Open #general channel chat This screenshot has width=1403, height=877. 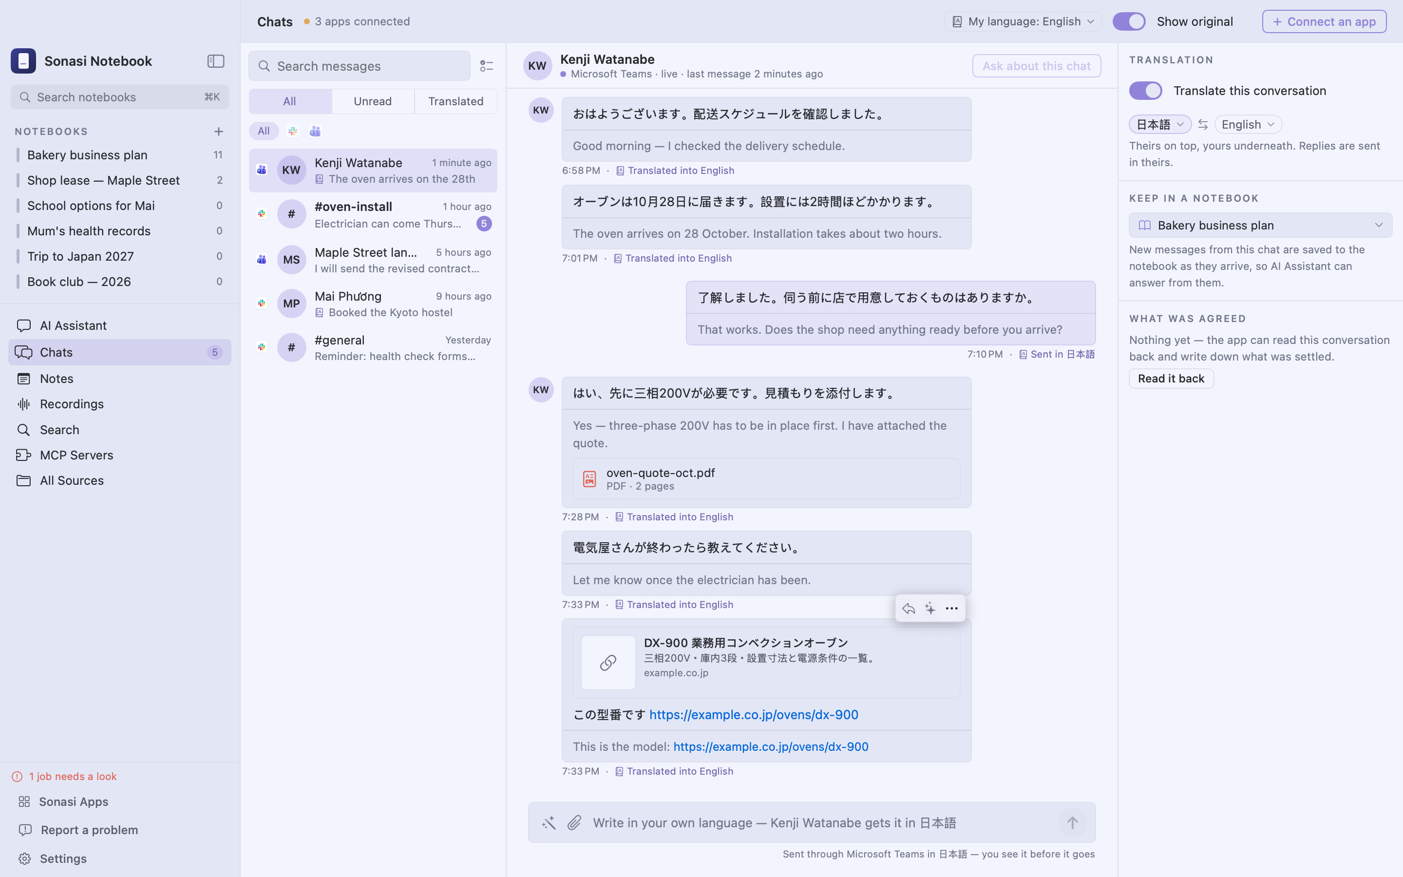point(373,347)
